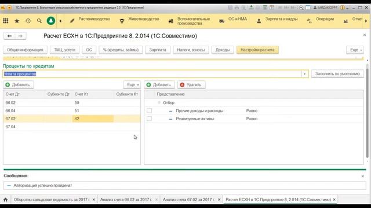Close the Расчет ЕСХН form
This screenshot has height=208, width=371.
point(365,35)
